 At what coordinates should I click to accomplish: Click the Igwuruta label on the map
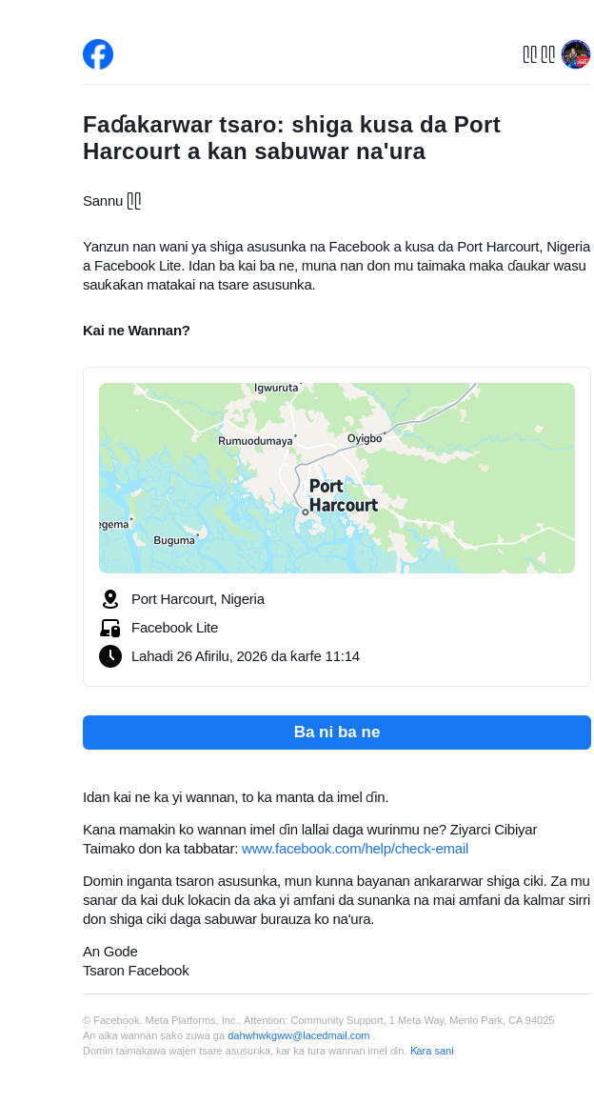point(276,388)
